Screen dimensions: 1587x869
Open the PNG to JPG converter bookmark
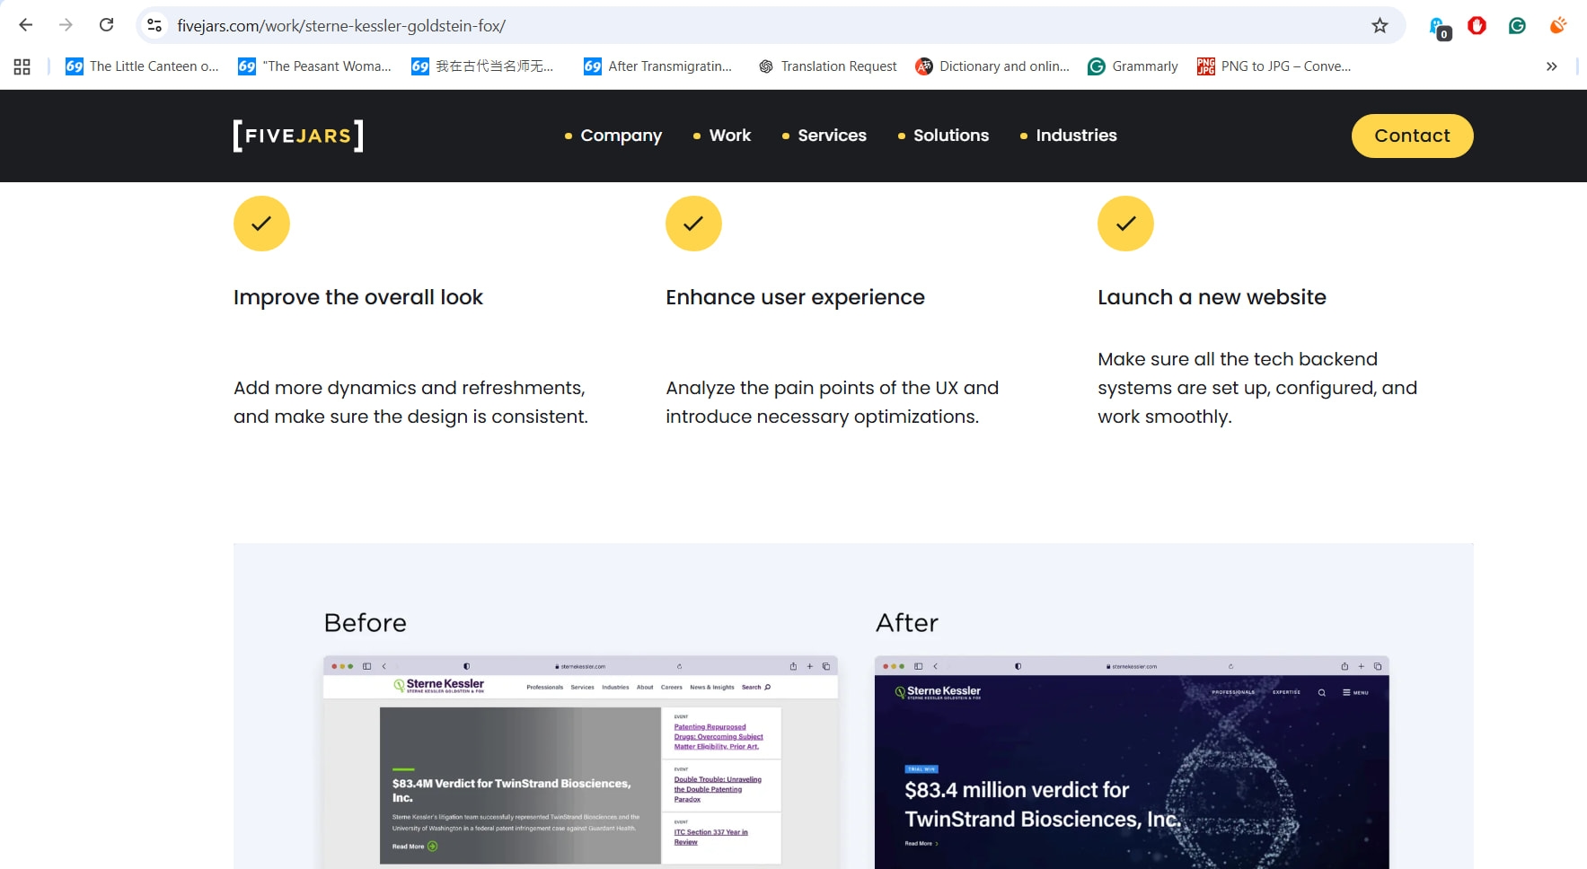pos(1274,66)
